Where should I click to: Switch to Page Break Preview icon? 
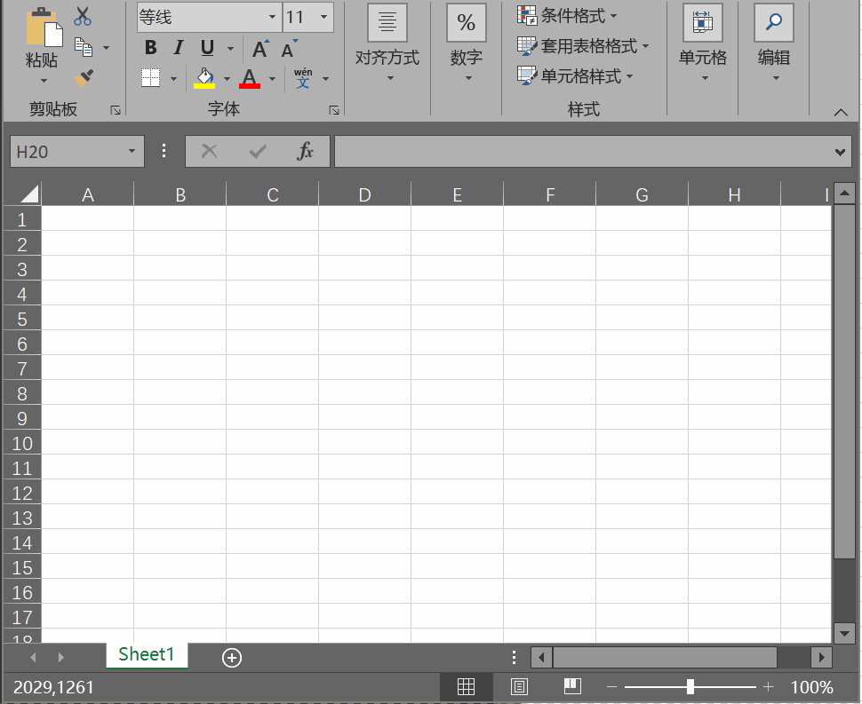(572, 686)
